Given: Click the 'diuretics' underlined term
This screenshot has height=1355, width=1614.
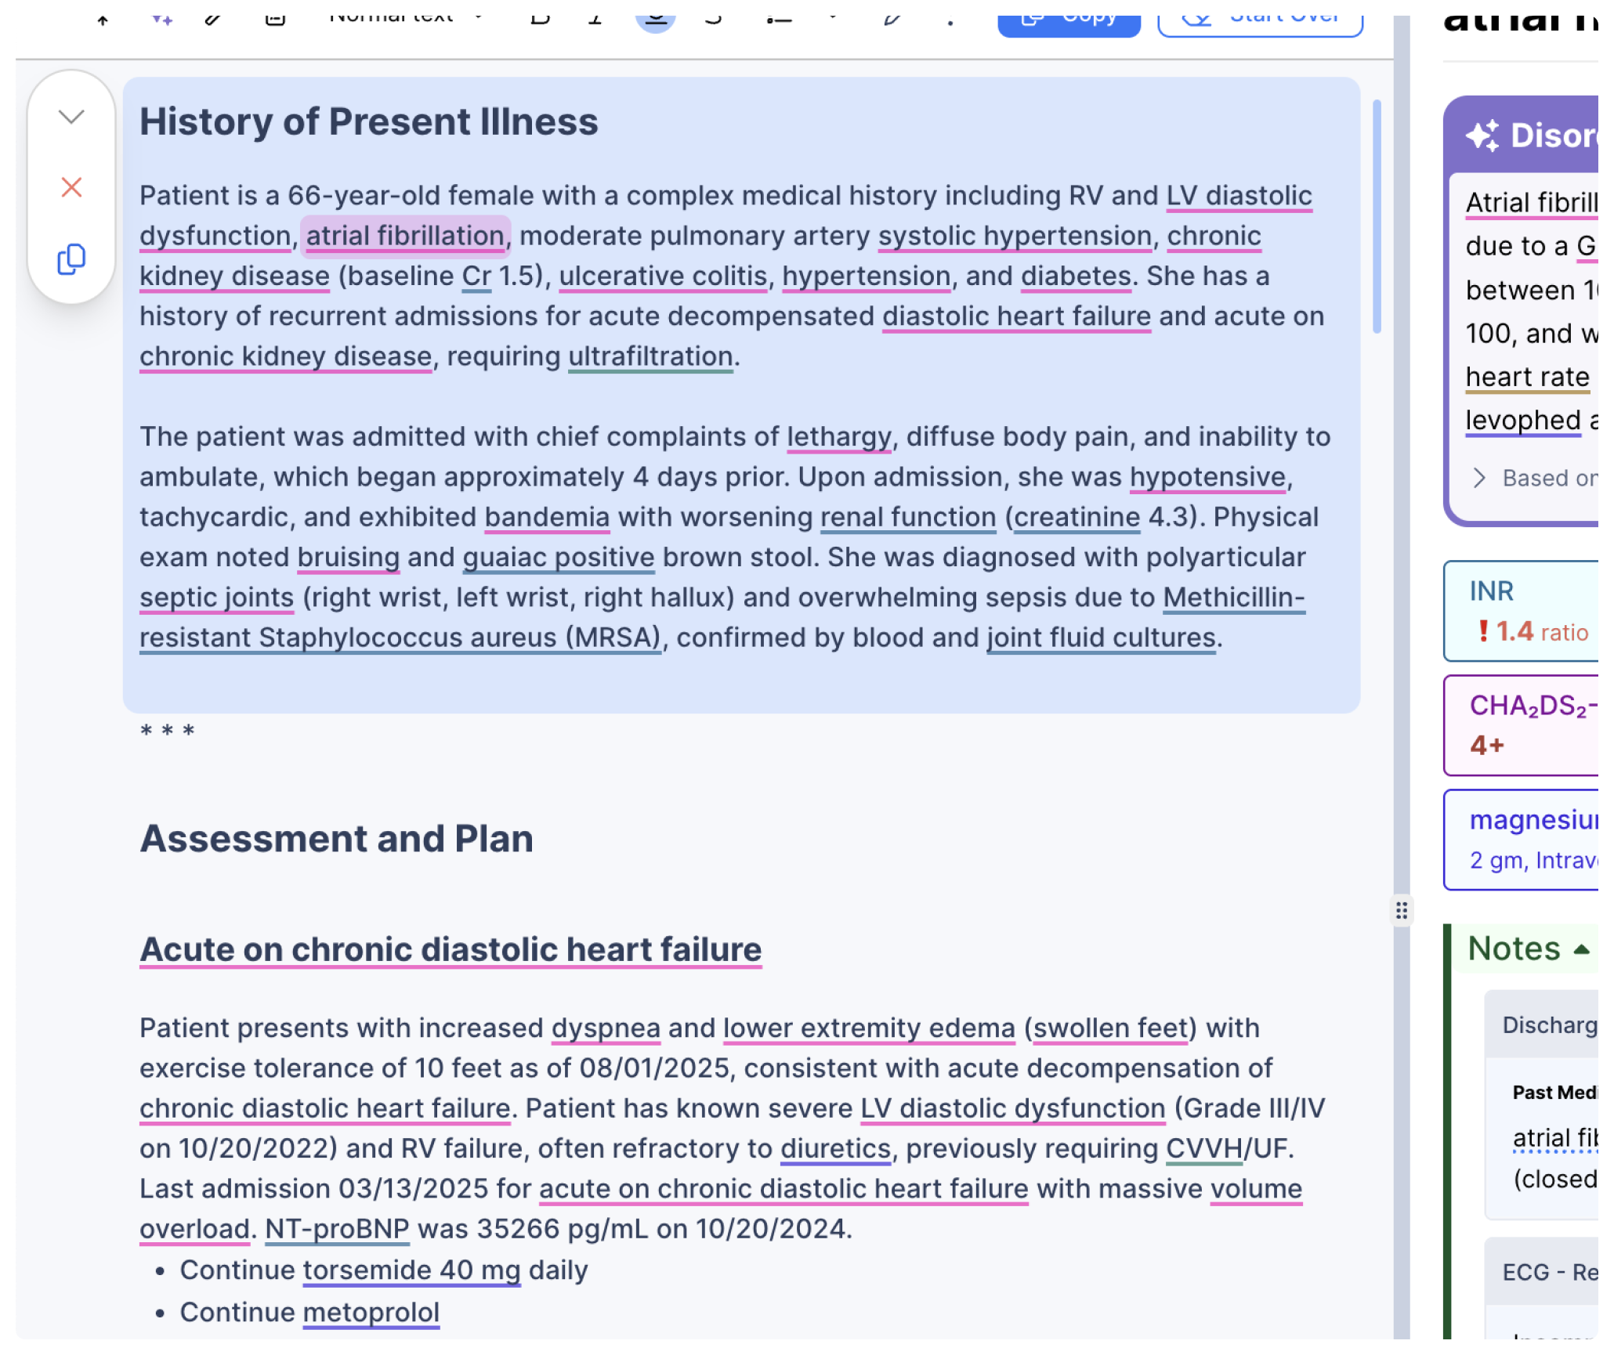Looking at the screenshot, I should click(x=835, y=1149).
